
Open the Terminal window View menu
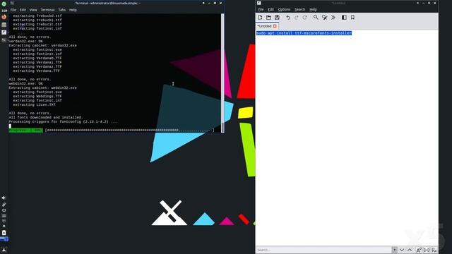pyautogui.click(x=33, y=10)
